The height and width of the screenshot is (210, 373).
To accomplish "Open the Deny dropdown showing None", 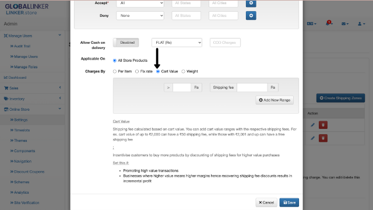I will point(140,16).
